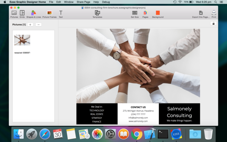Image resolution: width=227 pixels, height=142 pixels.
Task: Remove picture with minus button
Action: click(x=38, y=25)
